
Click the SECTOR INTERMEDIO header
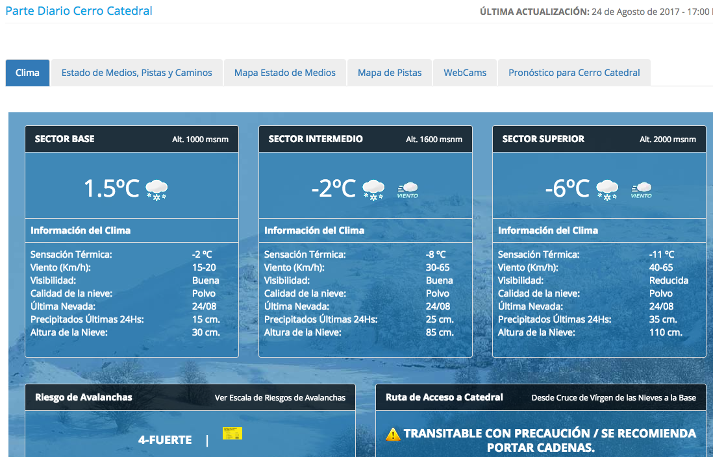[x=316, y=139]
